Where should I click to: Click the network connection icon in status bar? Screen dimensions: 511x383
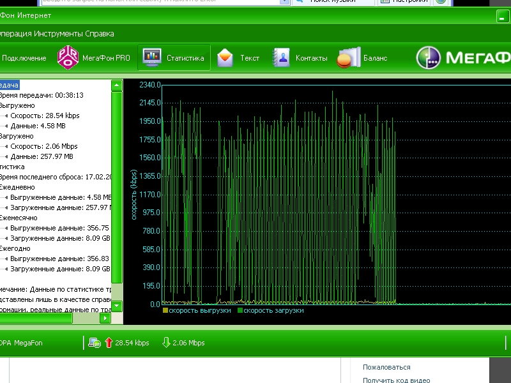[95, 343]
